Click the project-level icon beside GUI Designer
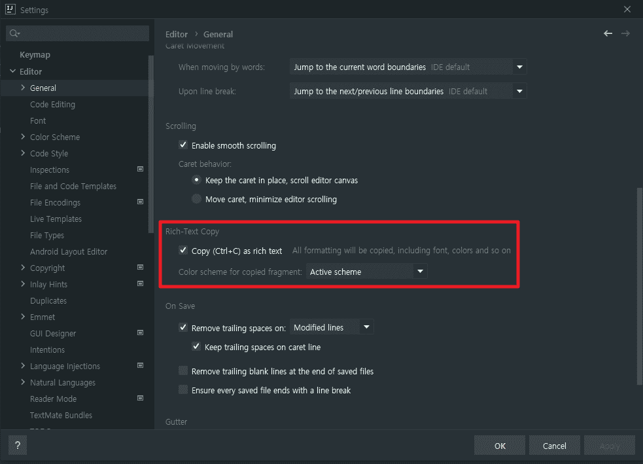This screenshot has width=643, height=464. point(140,333)
